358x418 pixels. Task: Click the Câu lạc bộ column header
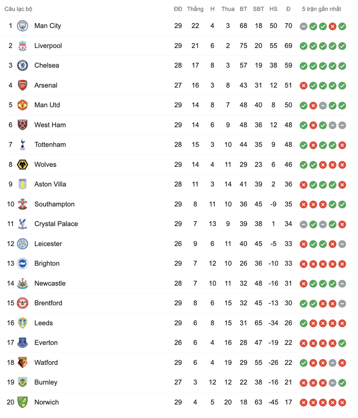pos(19,9)
